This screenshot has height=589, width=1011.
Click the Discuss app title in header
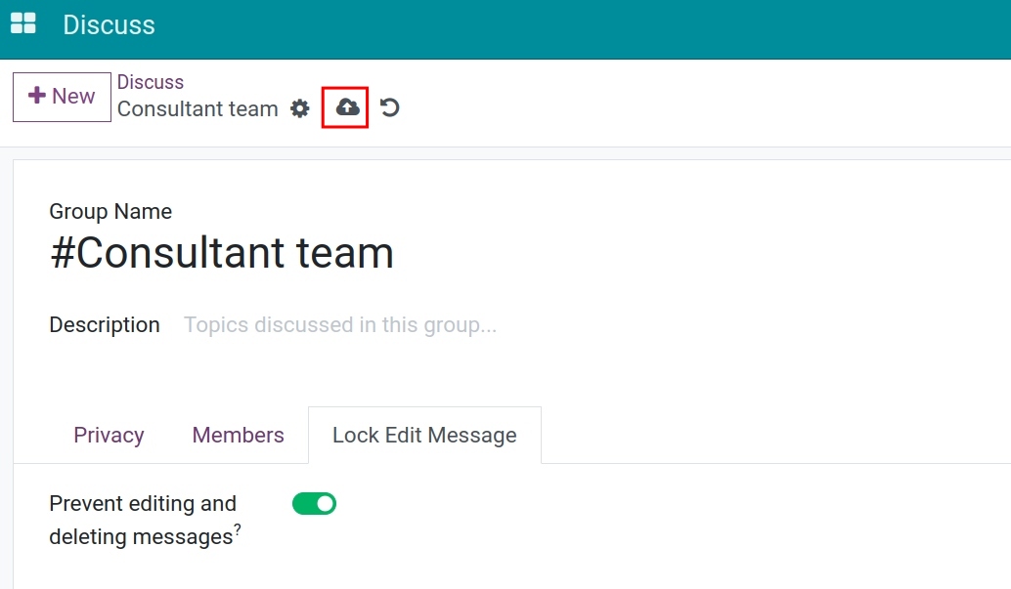pos(109,25)
